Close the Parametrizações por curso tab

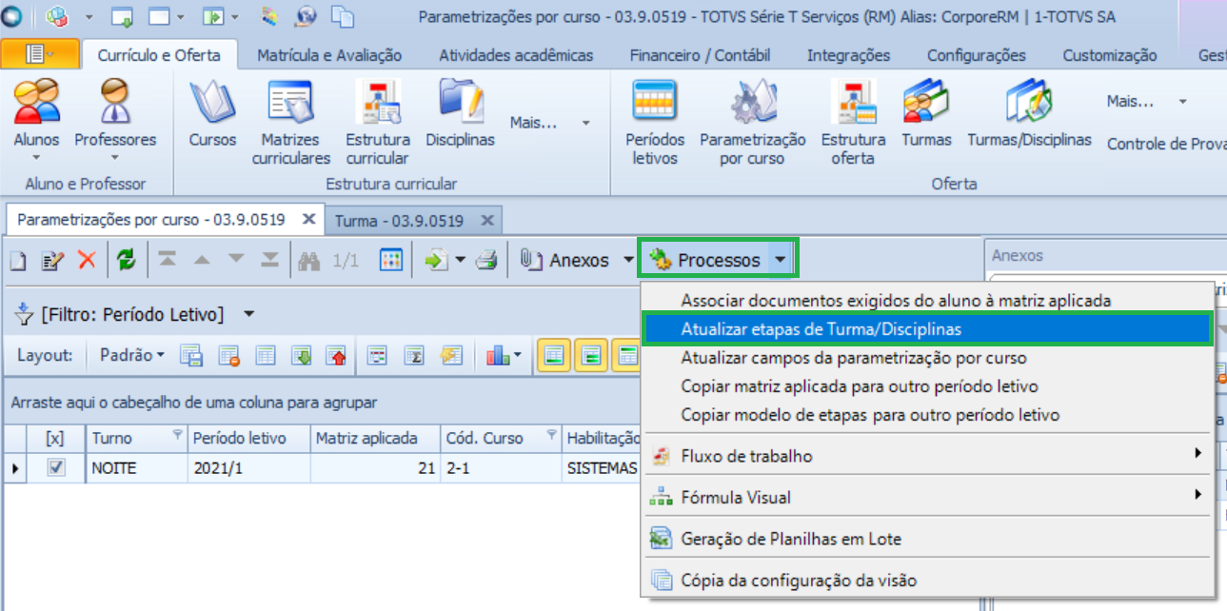(307, 219)
